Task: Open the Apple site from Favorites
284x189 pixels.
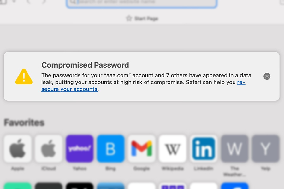Action: [18, 149]
